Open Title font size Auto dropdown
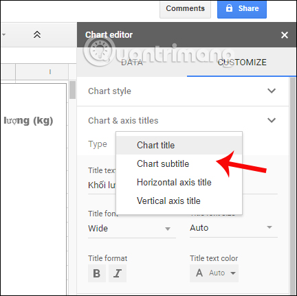The height and width of the screenshot is (296, 297). 234,228
